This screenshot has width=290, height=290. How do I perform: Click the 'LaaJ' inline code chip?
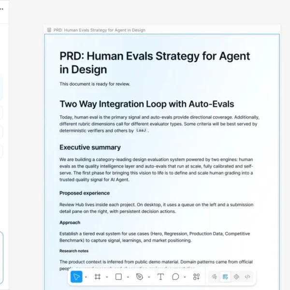[x=141, y=130]
